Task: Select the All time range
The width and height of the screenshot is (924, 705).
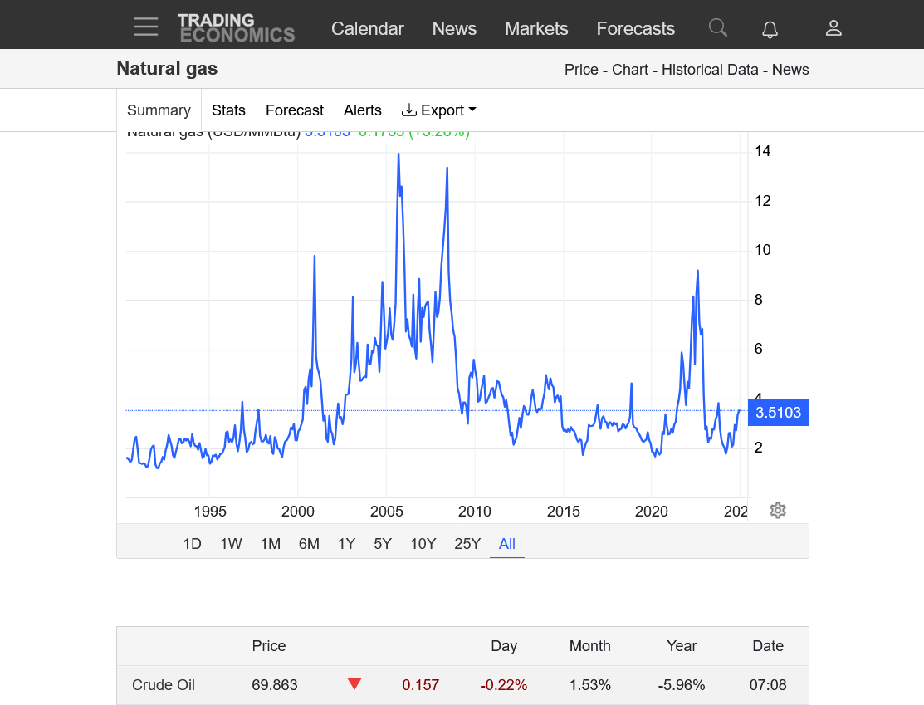Action: (506, 543)
